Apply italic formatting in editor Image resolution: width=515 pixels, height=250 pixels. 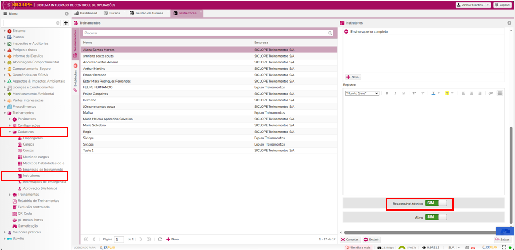click(395, 93)
